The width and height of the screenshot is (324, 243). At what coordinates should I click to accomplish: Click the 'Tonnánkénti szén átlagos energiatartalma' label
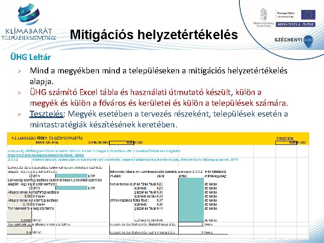(x=39, y=224)
